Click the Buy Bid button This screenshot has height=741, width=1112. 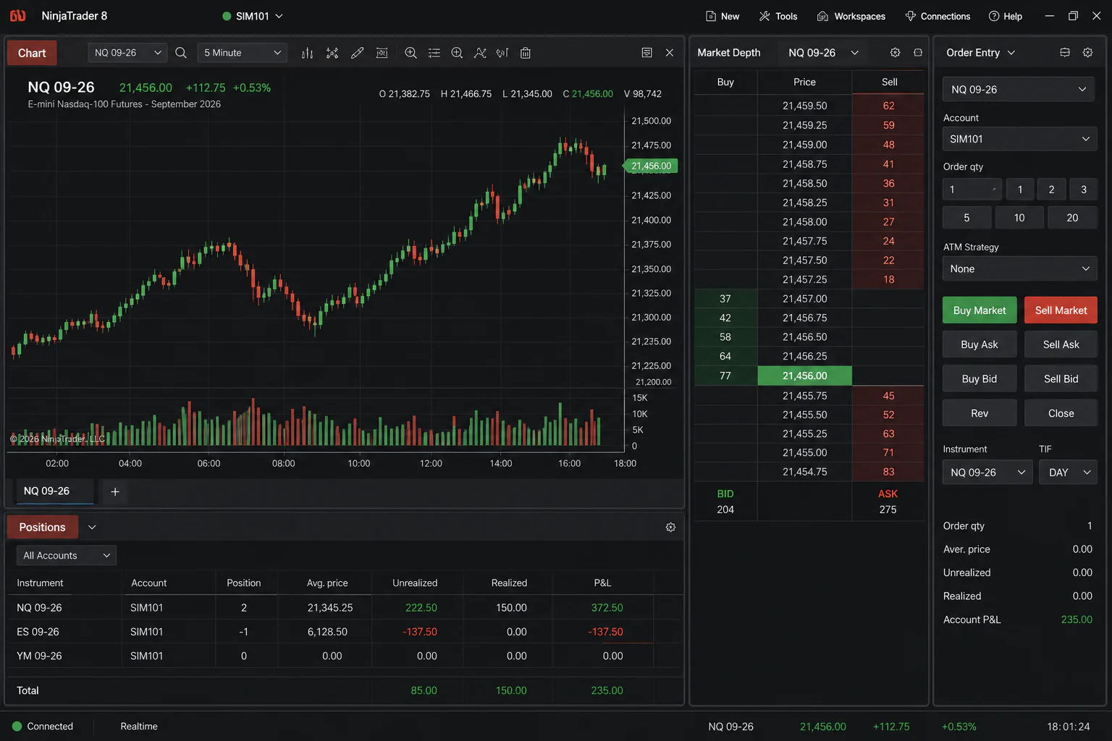coord(980,379)
